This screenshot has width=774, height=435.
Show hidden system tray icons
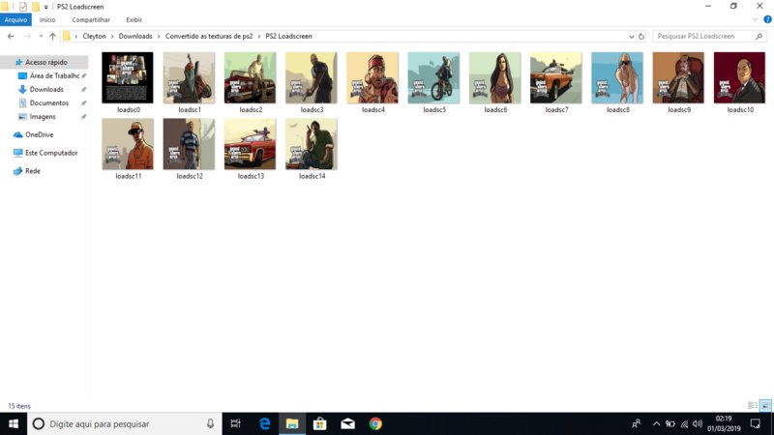coord(656,423)
